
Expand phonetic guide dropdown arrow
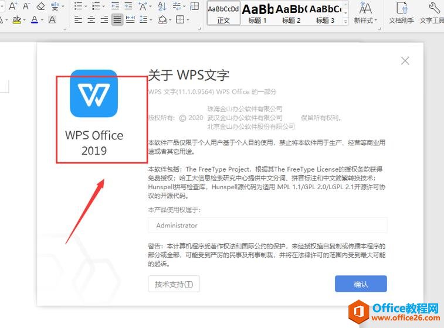click(x=63, y=6)
